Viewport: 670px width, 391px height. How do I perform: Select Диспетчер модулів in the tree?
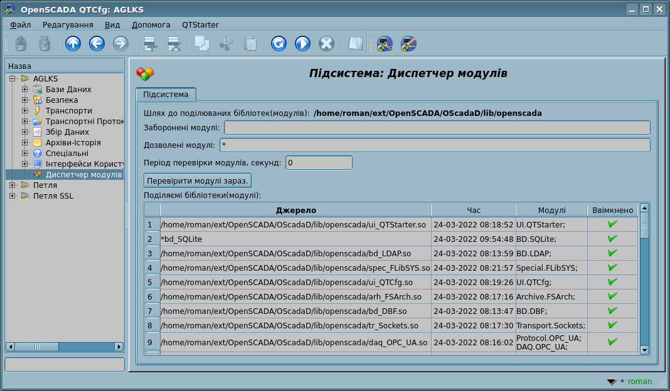pyautogui.click(x=83, y=175)
